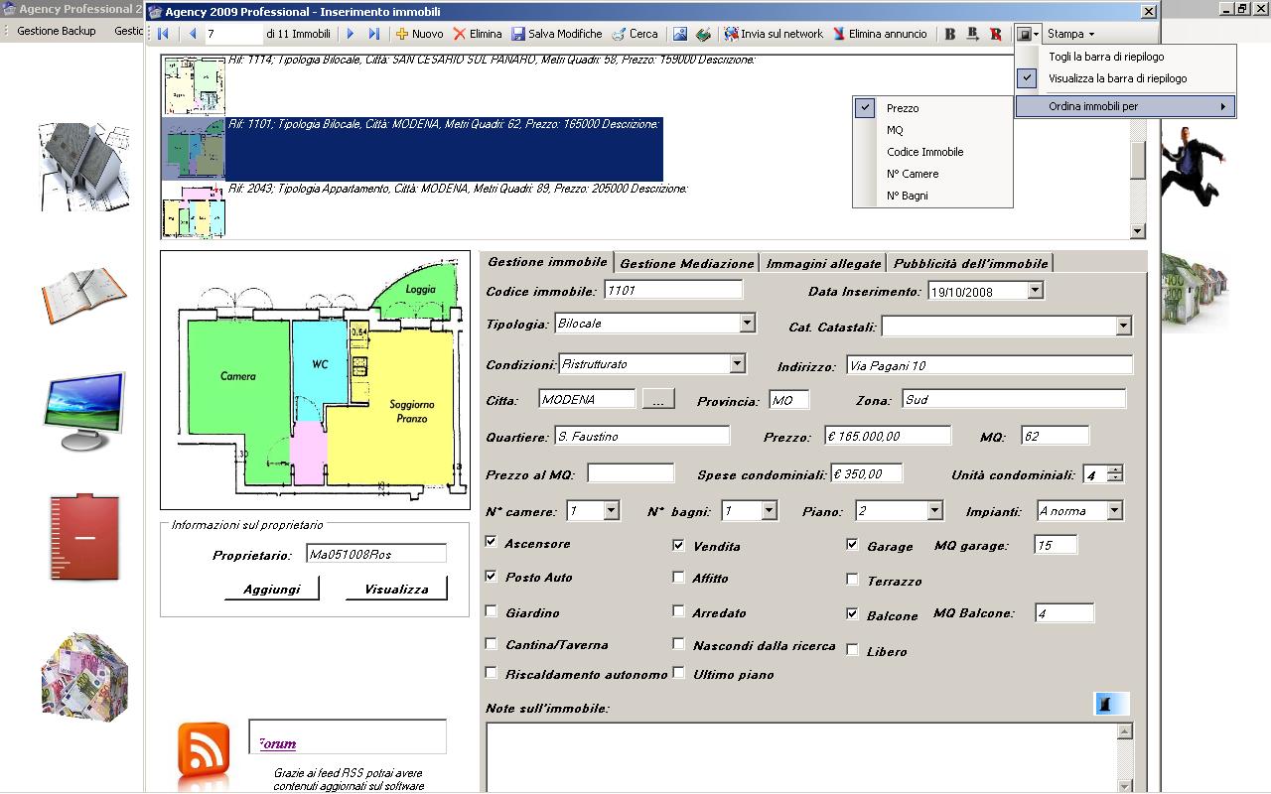The height and width of the screenshot is (794, 1271).
Task: Click the orange RSS feed icon
Action: click(x=204, y=750)
